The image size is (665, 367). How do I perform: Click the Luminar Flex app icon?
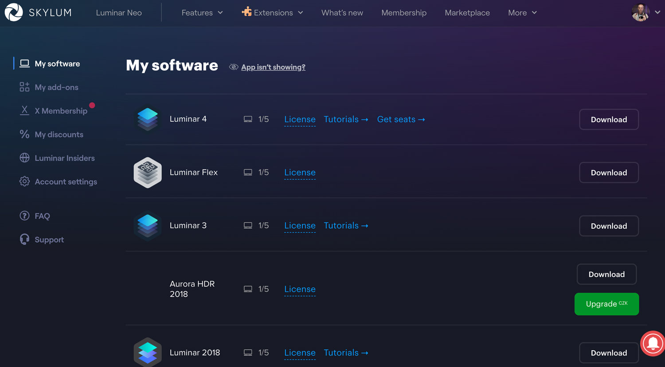point(148,173)
